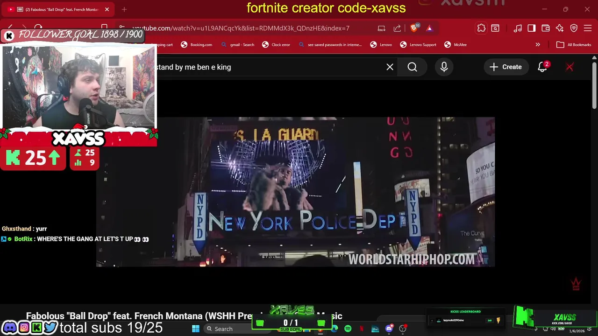Open Brave VPN shield icon
This screenshot has height=336, width=598.
pyautogui.click(x=574, y=28)
